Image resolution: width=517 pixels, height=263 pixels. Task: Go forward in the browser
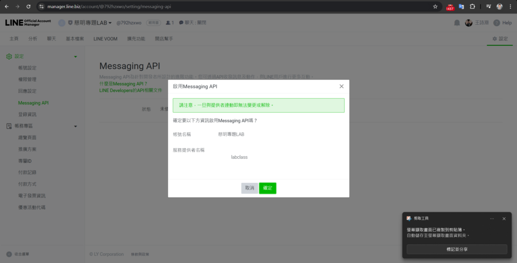tap(18, 7)
